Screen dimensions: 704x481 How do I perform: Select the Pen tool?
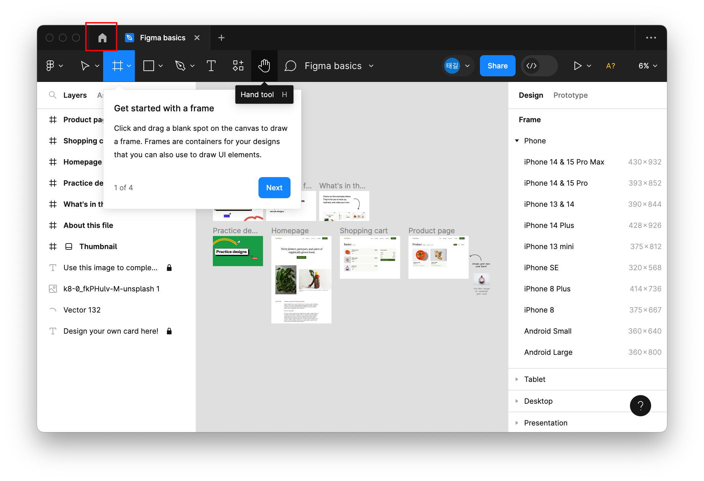tap(180, 66)
